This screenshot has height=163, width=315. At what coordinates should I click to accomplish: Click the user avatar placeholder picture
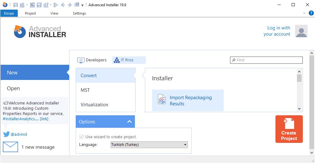tap(301, 31)
